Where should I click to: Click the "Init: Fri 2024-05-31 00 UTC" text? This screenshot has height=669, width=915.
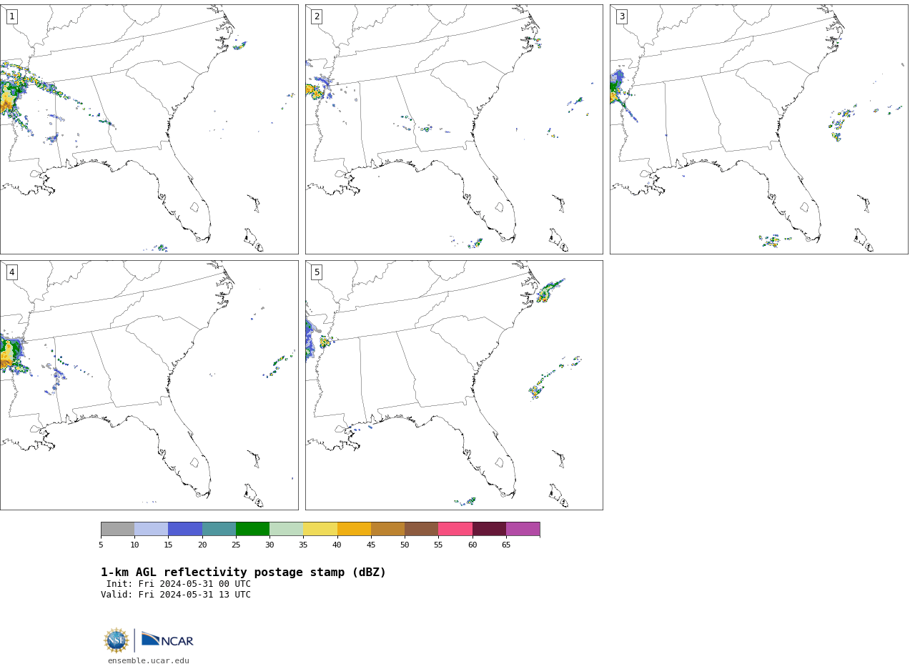point(179,584)
